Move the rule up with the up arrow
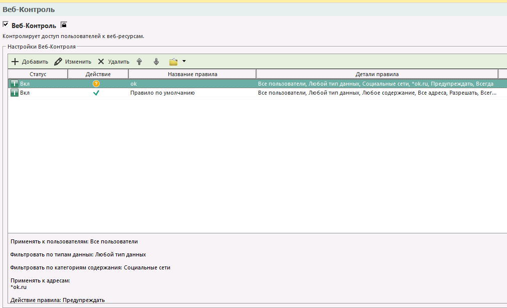507x308 pixels. point(139,62)
